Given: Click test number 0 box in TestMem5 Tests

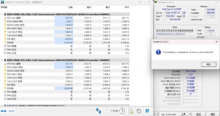Looking at the screenshot, I should [157, 30].
